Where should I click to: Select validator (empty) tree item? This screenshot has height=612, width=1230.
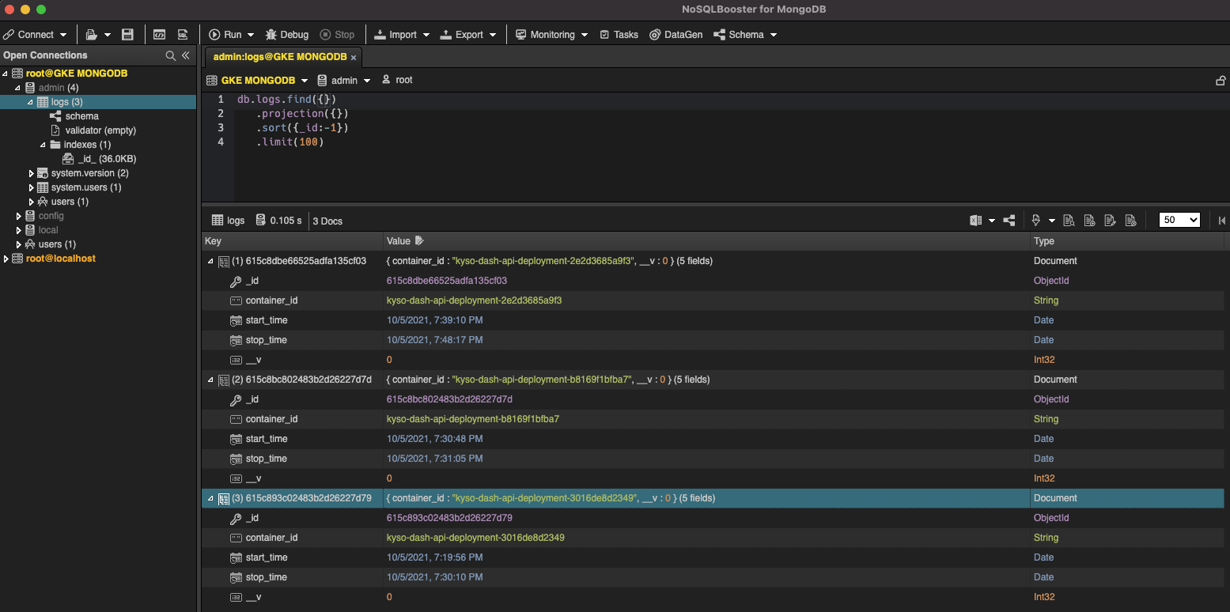100,130
